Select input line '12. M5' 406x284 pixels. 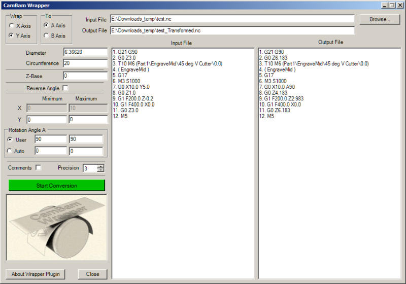point(120,116)
